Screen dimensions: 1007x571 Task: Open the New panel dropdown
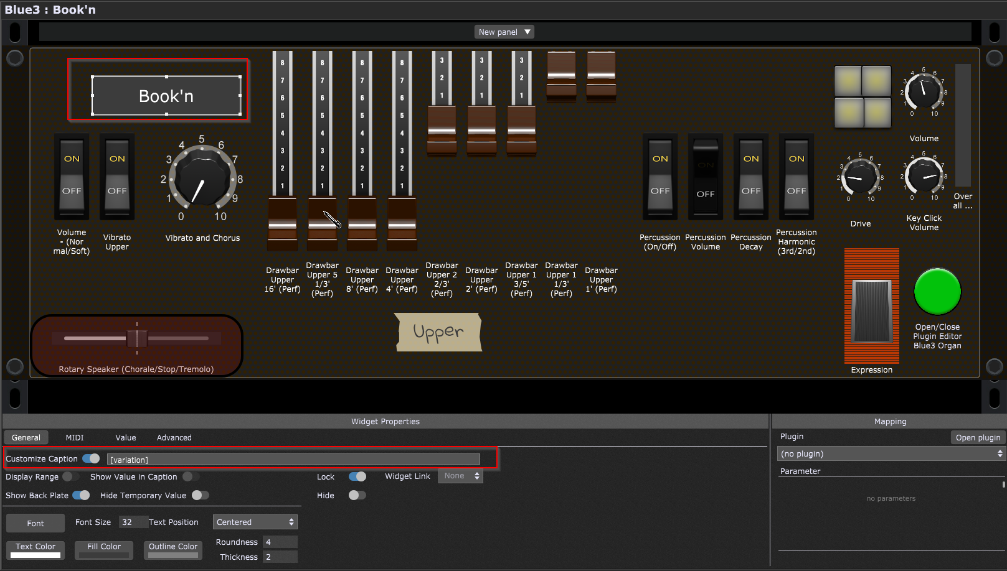[504, 32]
